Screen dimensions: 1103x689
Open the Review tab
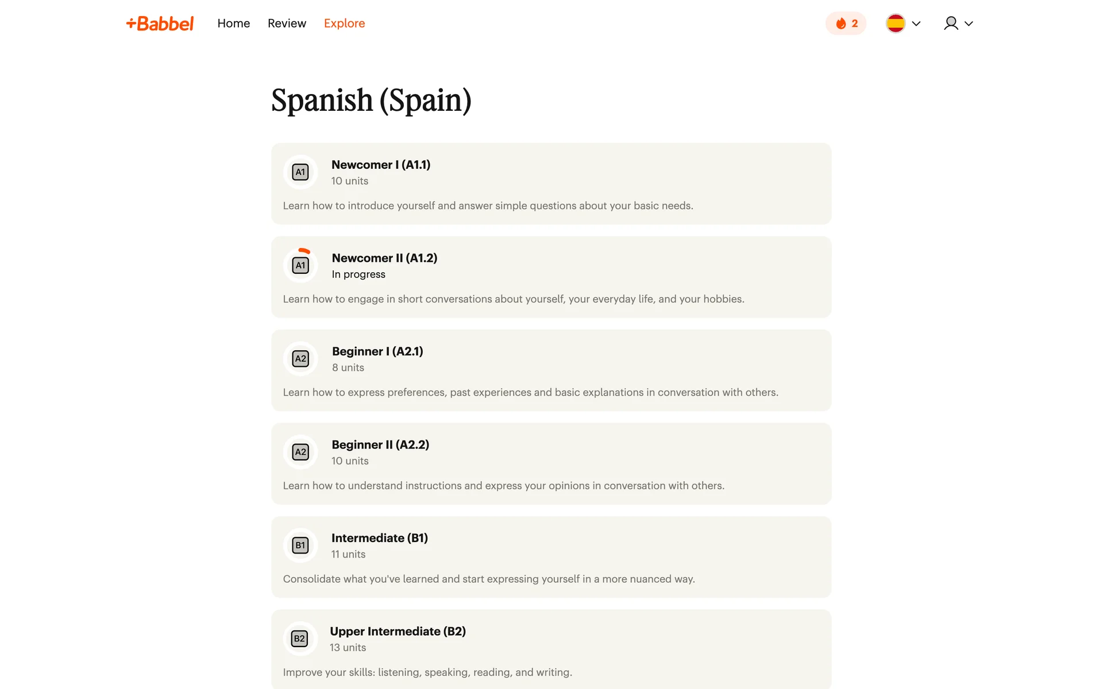[x=287, y=24]
